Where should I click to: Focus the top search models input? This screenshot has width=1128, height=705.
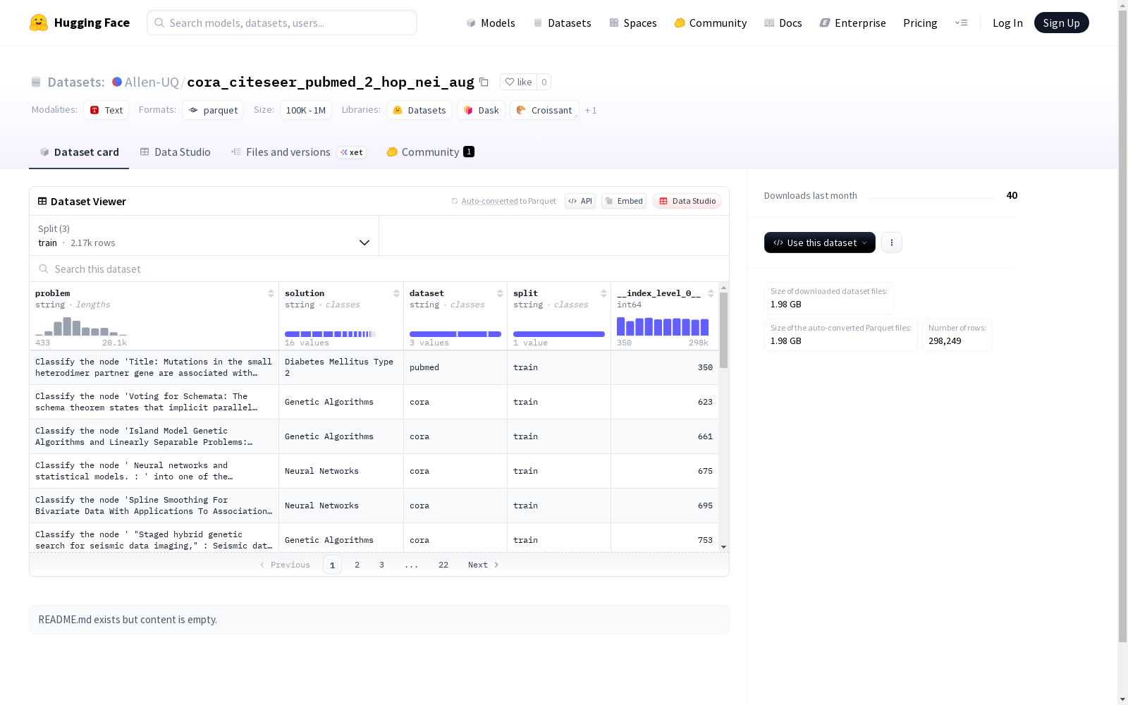[x=282, y=23]
